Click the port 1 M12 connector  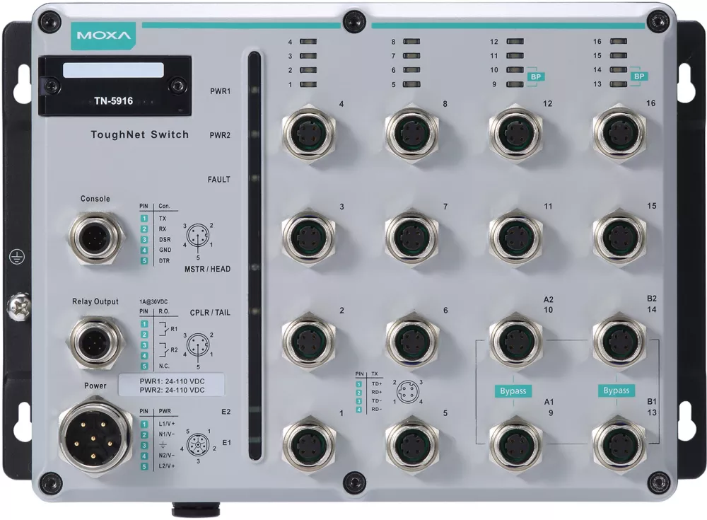point(308,444)
